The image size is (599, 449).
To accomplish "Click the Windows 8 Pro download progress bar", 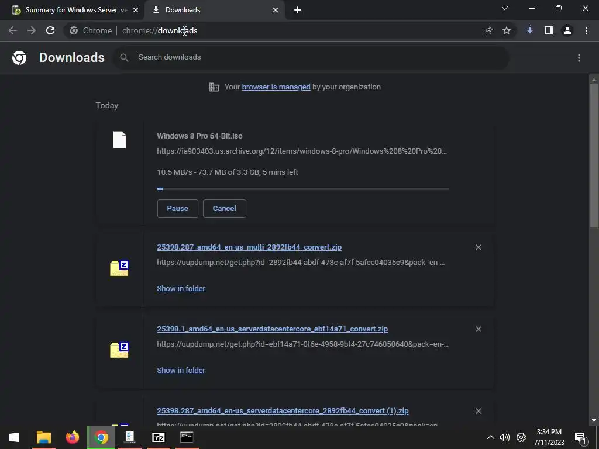I will [x=303, y=189].
